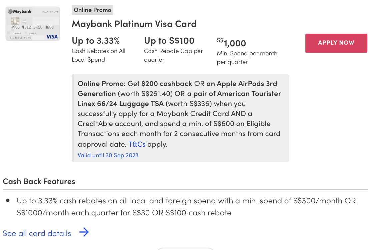Click the partially visible button at page bottom
This screenshot has height=250, width=373.
(x=185, y=249)
